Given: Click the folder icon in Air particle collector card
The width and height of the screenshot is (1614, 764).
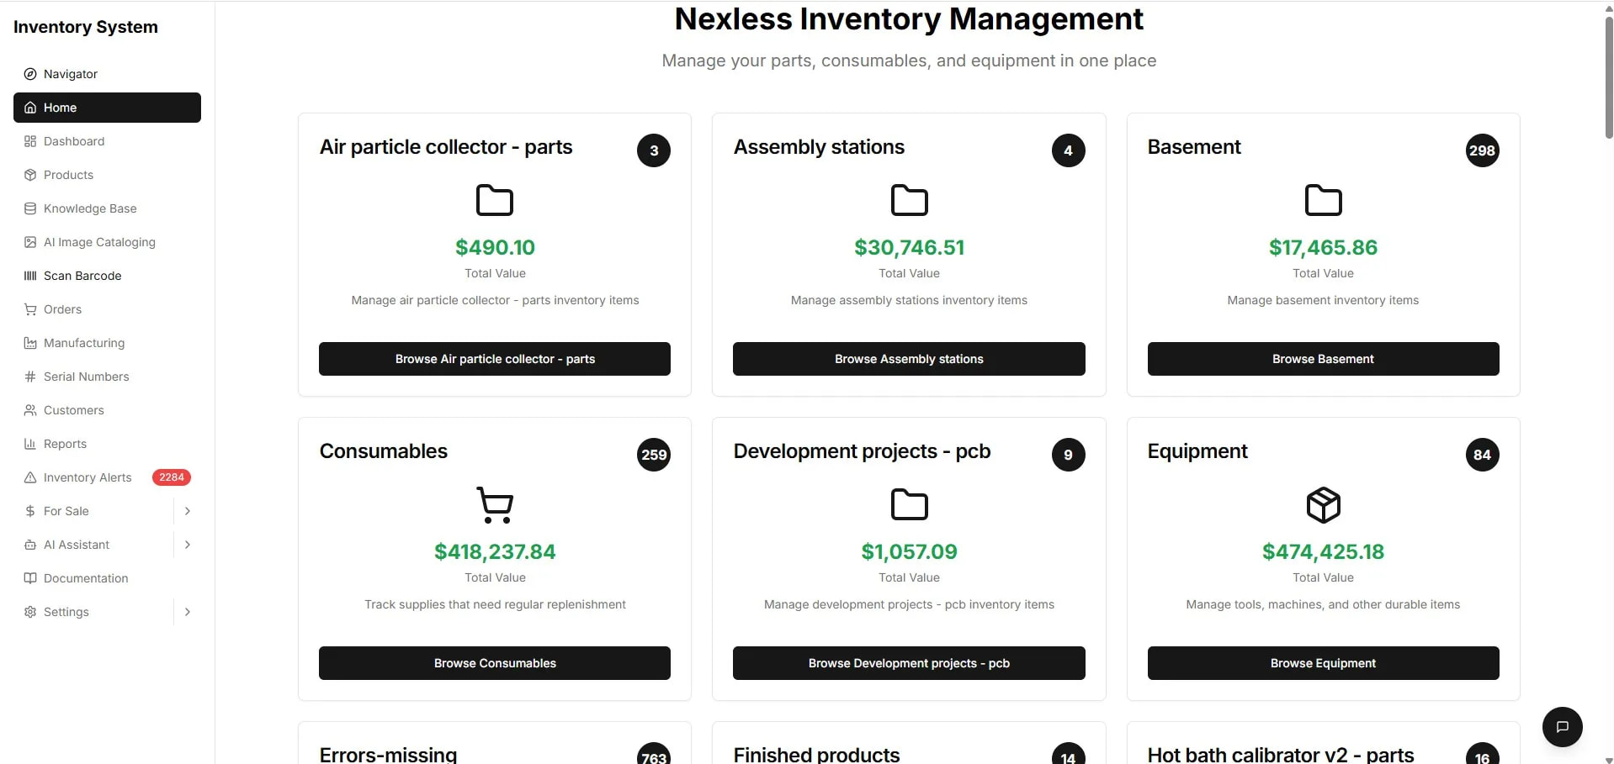Looking at the screenshot, I should pyautogui.click(x=495, y=200).
